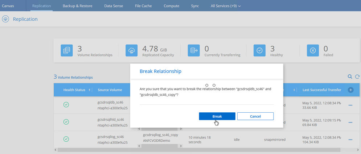Click the Healthy checkmark summary icon
The image size is (361, 154).
pos(259,51)
